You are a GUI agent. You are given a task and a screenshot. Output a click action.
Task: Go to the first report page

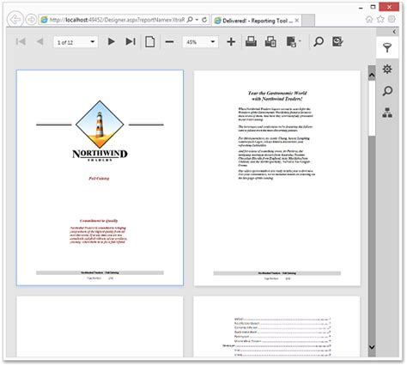[21, 42]
